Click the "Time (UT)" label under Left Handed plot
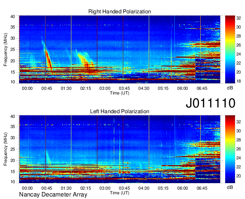Screen dimensions: 245x199 point(120,193)
